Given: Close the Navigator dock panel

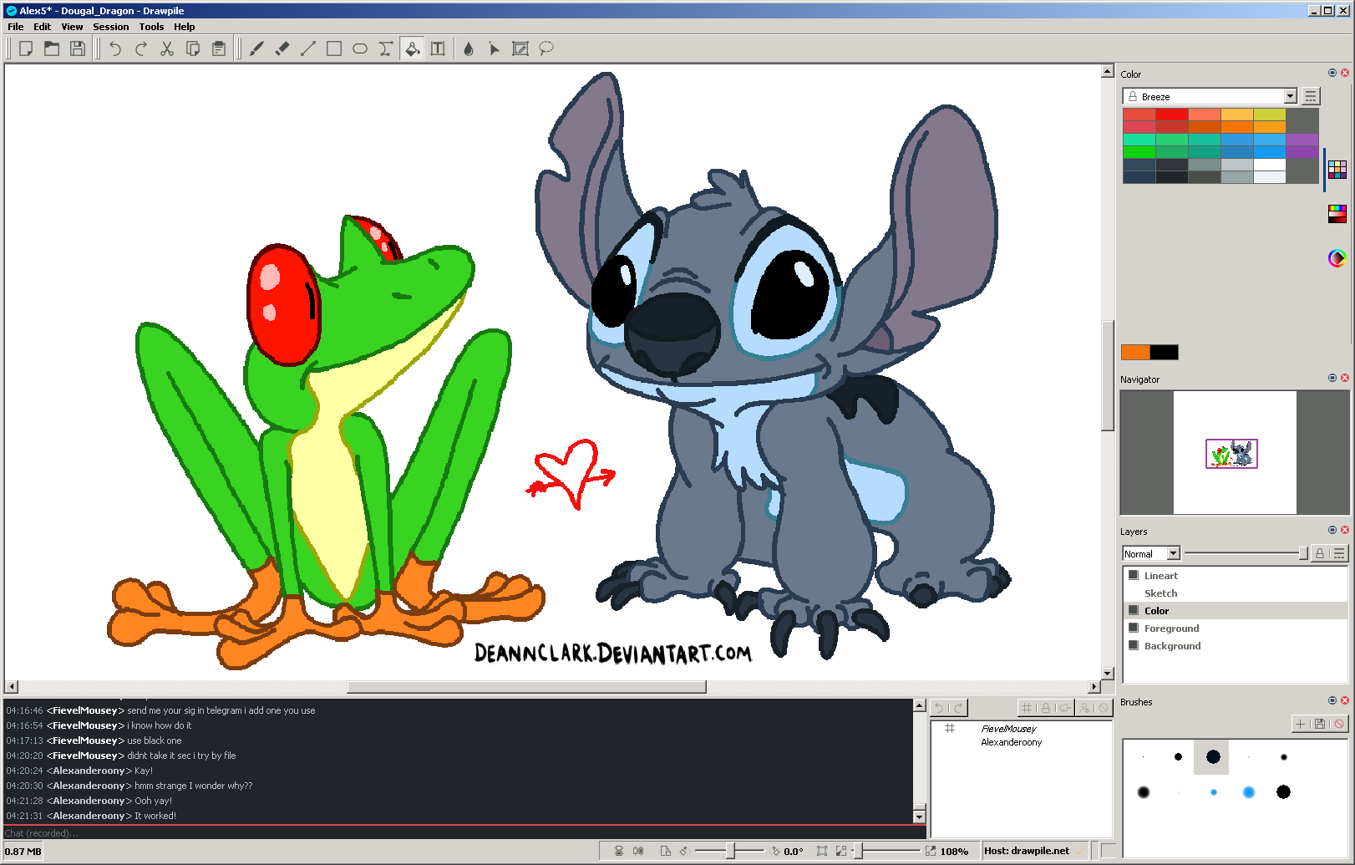Looking at the screenshot, I should tap(1345, 378).
